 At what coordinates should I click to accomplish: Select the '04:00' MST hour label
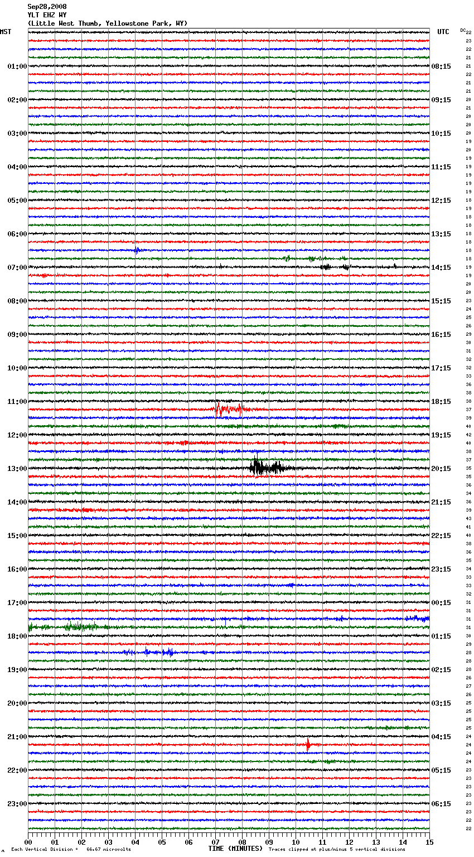[17, 167]
